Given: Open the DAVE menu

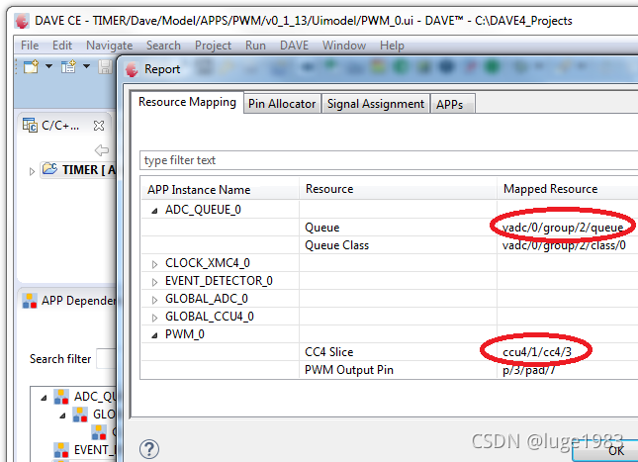Looking at the screenshot, I should tap(294, 46).
